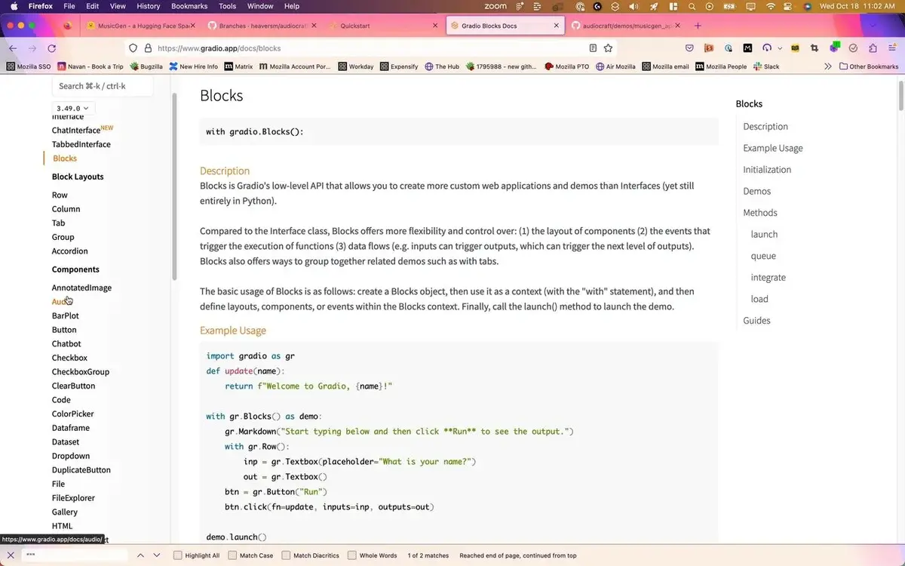The image size is (905, 566).
Task: Click the "1 of 2 matches" find status
Action: tap(428, 555)
